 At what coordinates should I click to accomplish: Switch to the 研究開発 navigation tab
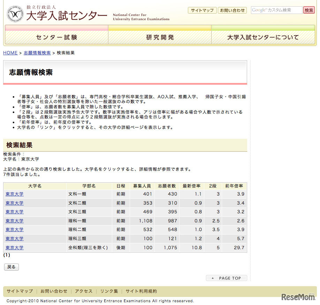(160, 38)
